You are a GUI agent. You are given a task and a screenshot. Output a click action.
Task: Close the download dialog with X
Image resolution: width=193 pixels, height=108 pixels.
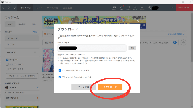click(138, 21)
